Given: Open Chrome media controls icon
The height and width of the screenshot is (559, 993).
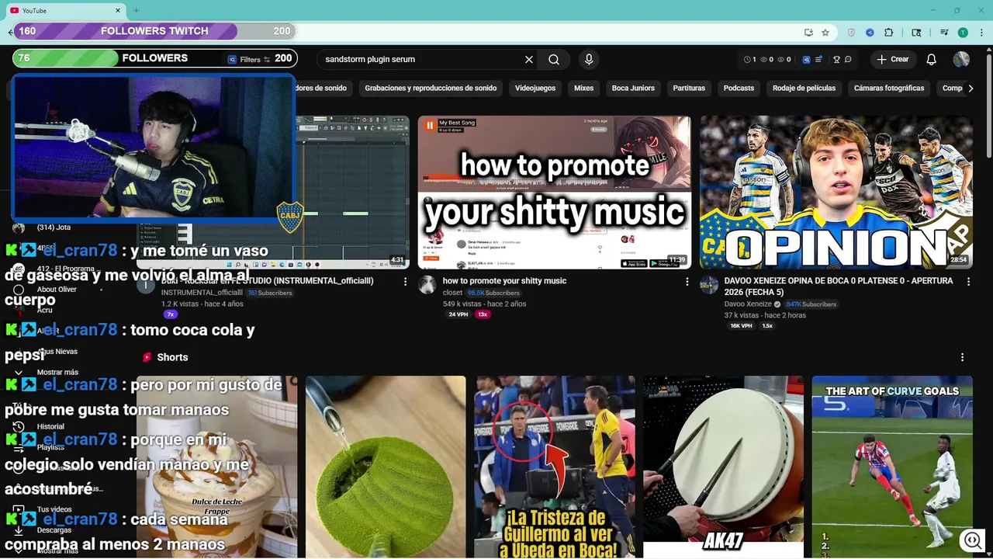Looking at the screenshot, I should (x=944, y=33).
